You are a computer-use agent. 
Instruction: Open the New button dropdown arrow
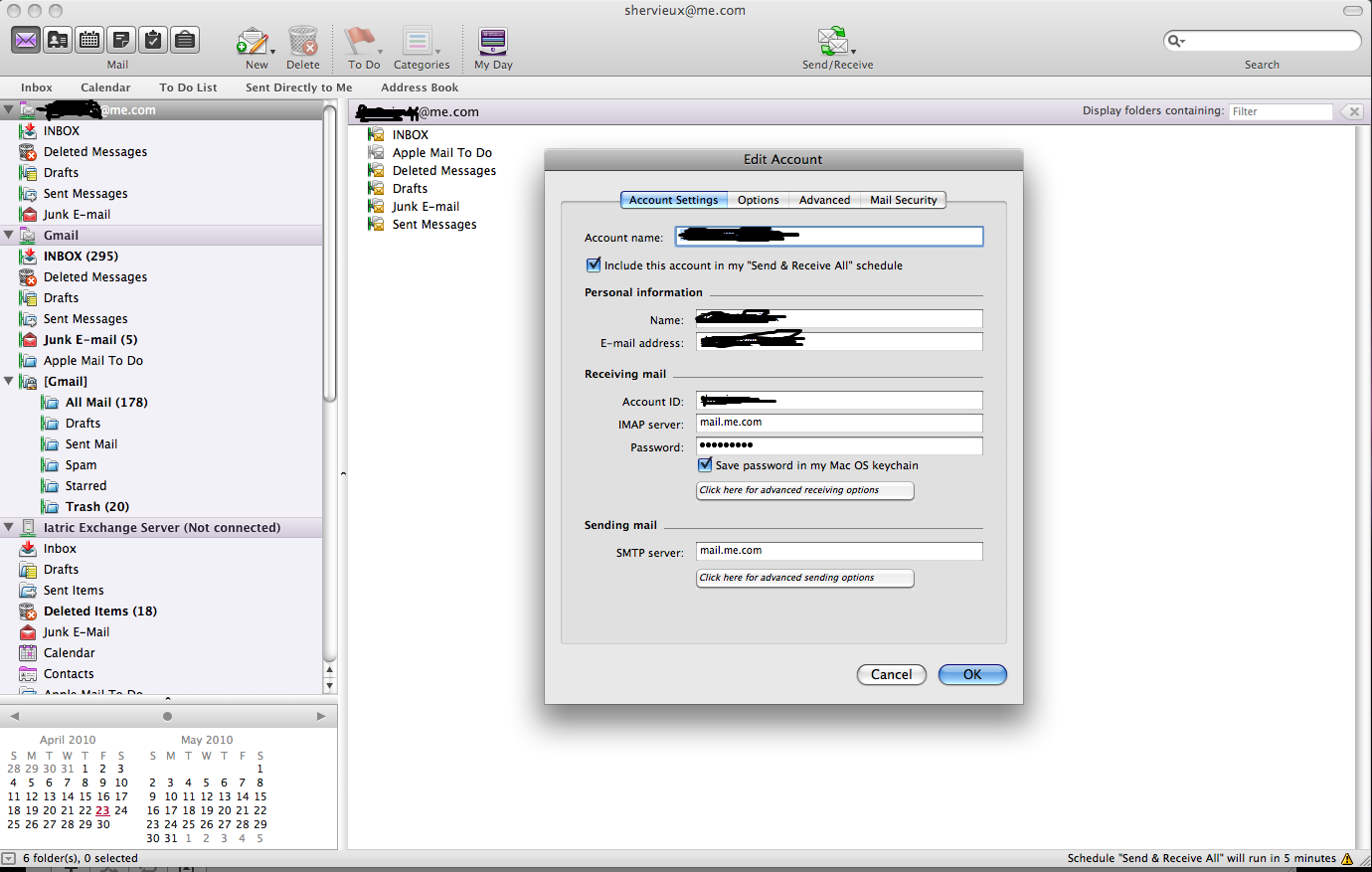tap(272, 51)
